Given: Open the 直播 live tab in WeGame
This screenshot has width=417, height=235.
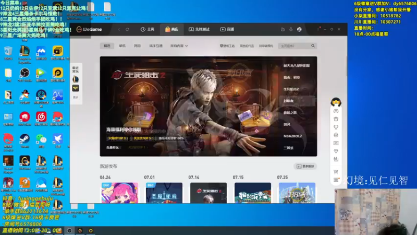Looking at the screenshot, I should [x=227, y=29].
